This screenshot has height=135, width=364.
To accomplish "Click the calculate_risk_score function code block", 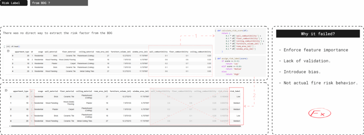I will click(240, 42).
